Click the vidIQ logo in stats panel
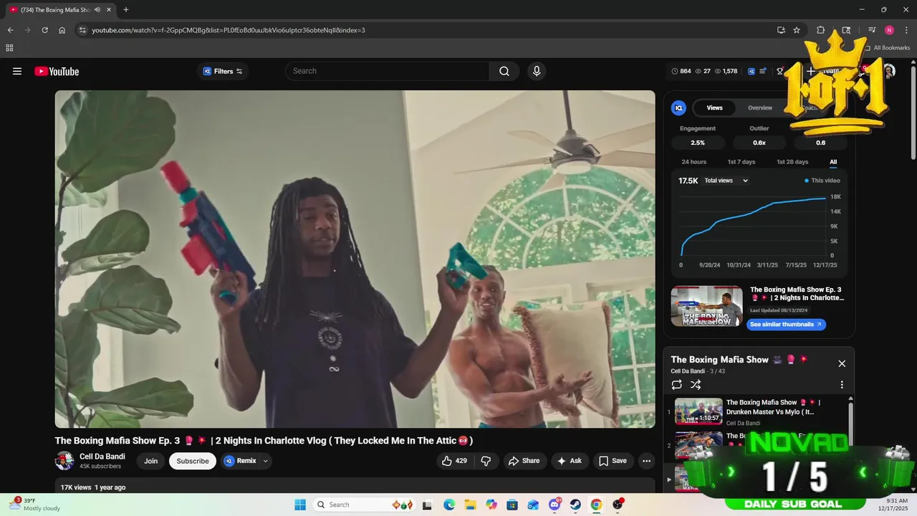Screen dimensions: 917x516 pyautogui.click(x=678, y=107)
